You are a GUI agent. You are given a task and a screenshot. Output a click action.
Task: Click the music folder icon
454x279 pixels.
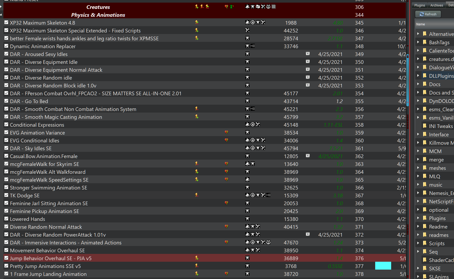click(425, 185)
